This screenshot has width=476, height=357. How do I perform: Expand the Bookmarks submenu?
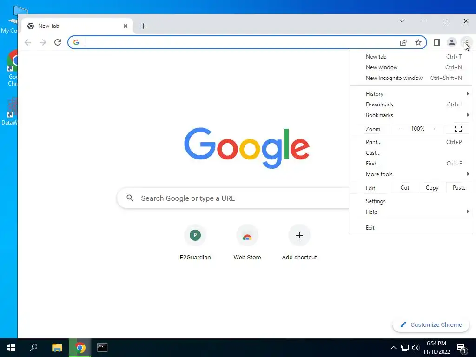click(x=411, y=115)
